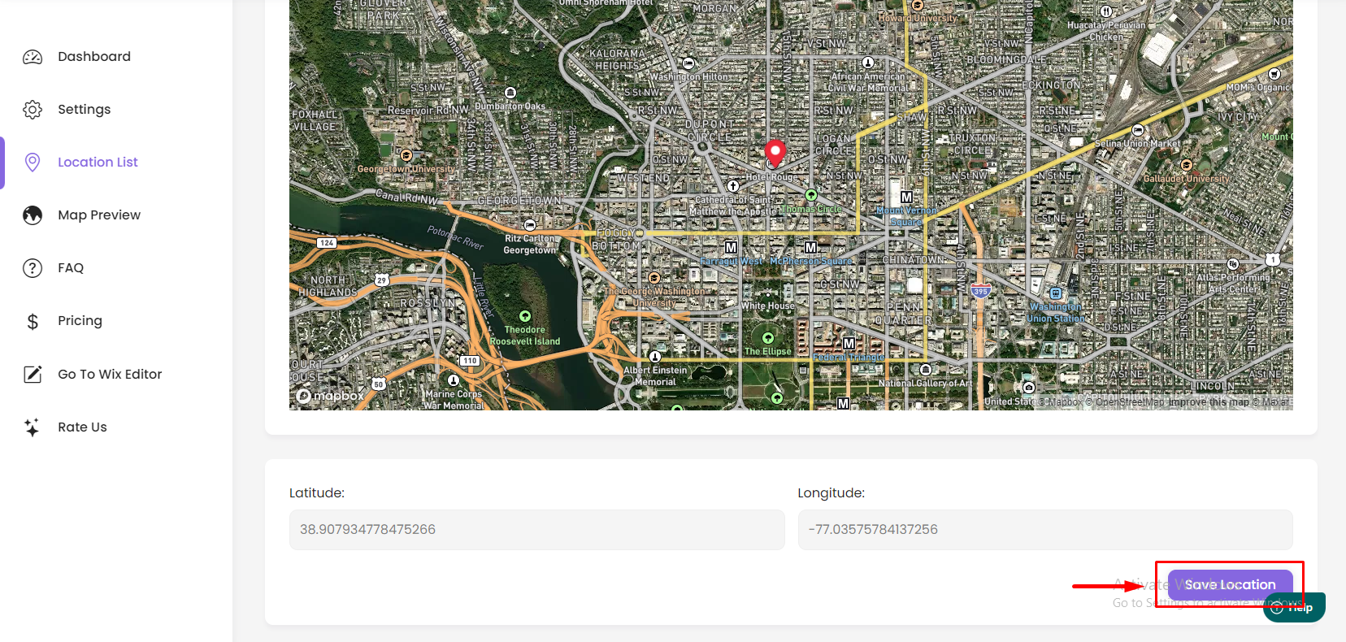Click the DUPONT CIRCLE label on map
The image size is (1346, 642).
[x=710, y=131]
